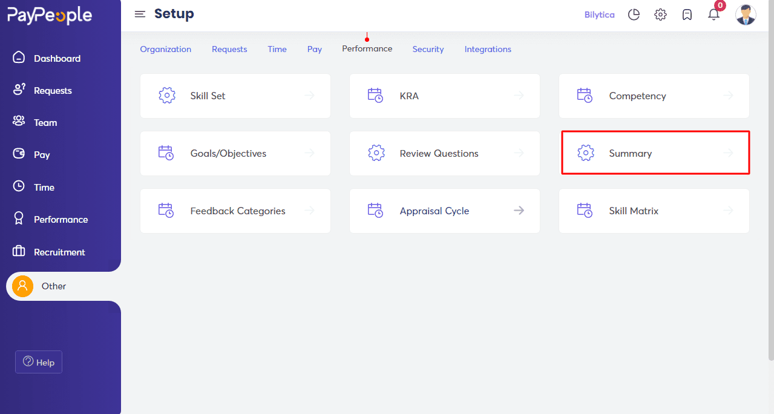Click the gear icon on Summary card
Viewport: 774px width, 414px height.
click(586, 153)
